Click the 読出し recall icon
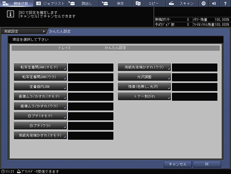The width and height of the screenshot is (231, 174). [72, 3]
